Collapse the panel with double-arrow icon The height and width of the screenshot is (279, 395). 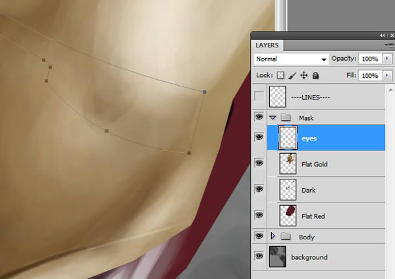pos(382,36)
